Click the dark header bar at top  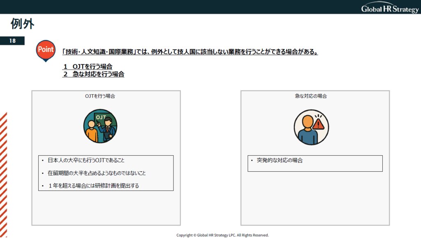pyautogui.click(x=164, y=7)
